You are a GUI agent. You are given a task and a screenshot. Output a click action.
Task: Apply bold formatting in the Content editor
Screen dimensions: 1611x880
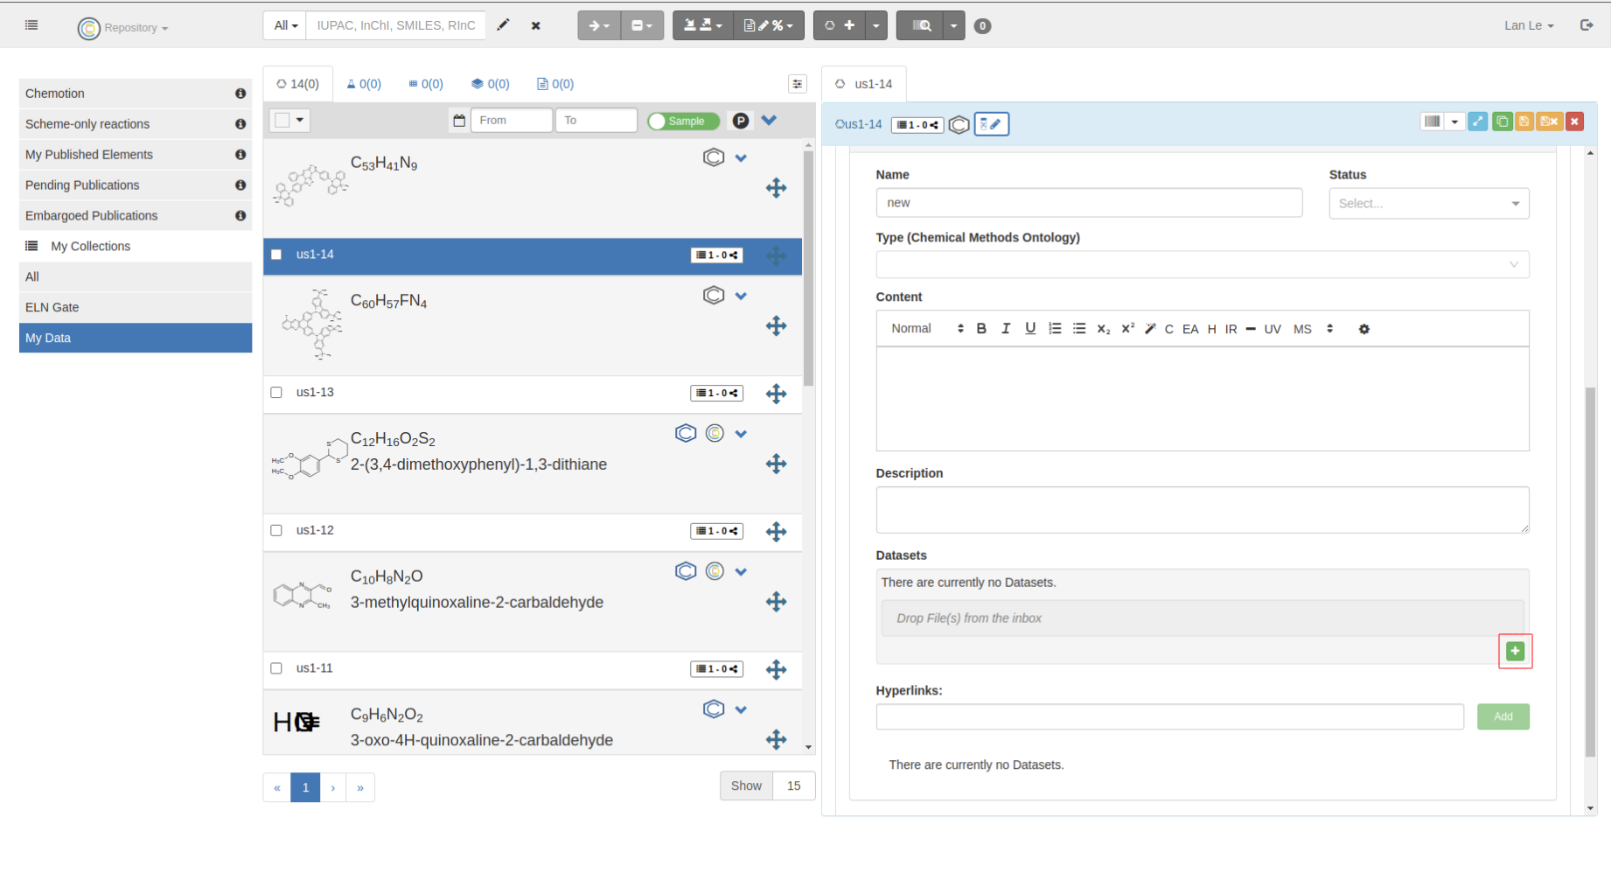click(x=981, y=329)
